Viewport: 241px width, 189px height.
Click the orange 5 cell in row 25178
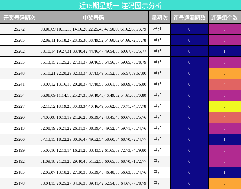(225, 183)
